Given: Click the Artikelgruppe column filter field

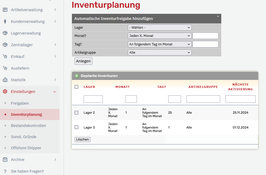Looking at the screenshot, I should pyautogui.click(x=203, y=99).
